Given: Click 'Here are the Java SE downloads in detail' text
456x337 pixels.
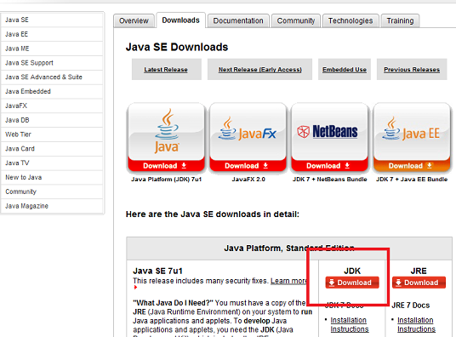Looking at the screenshot, I should tap(213, 214).
